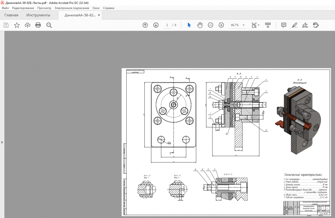The image size is (335, 218).
Task: Select the highlighter pen tool
Action: (x=294, y=25)
